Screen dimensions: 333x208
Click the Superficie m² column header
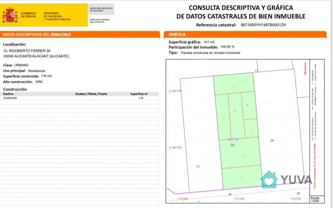pyautogui.click(x=139, y=94)
